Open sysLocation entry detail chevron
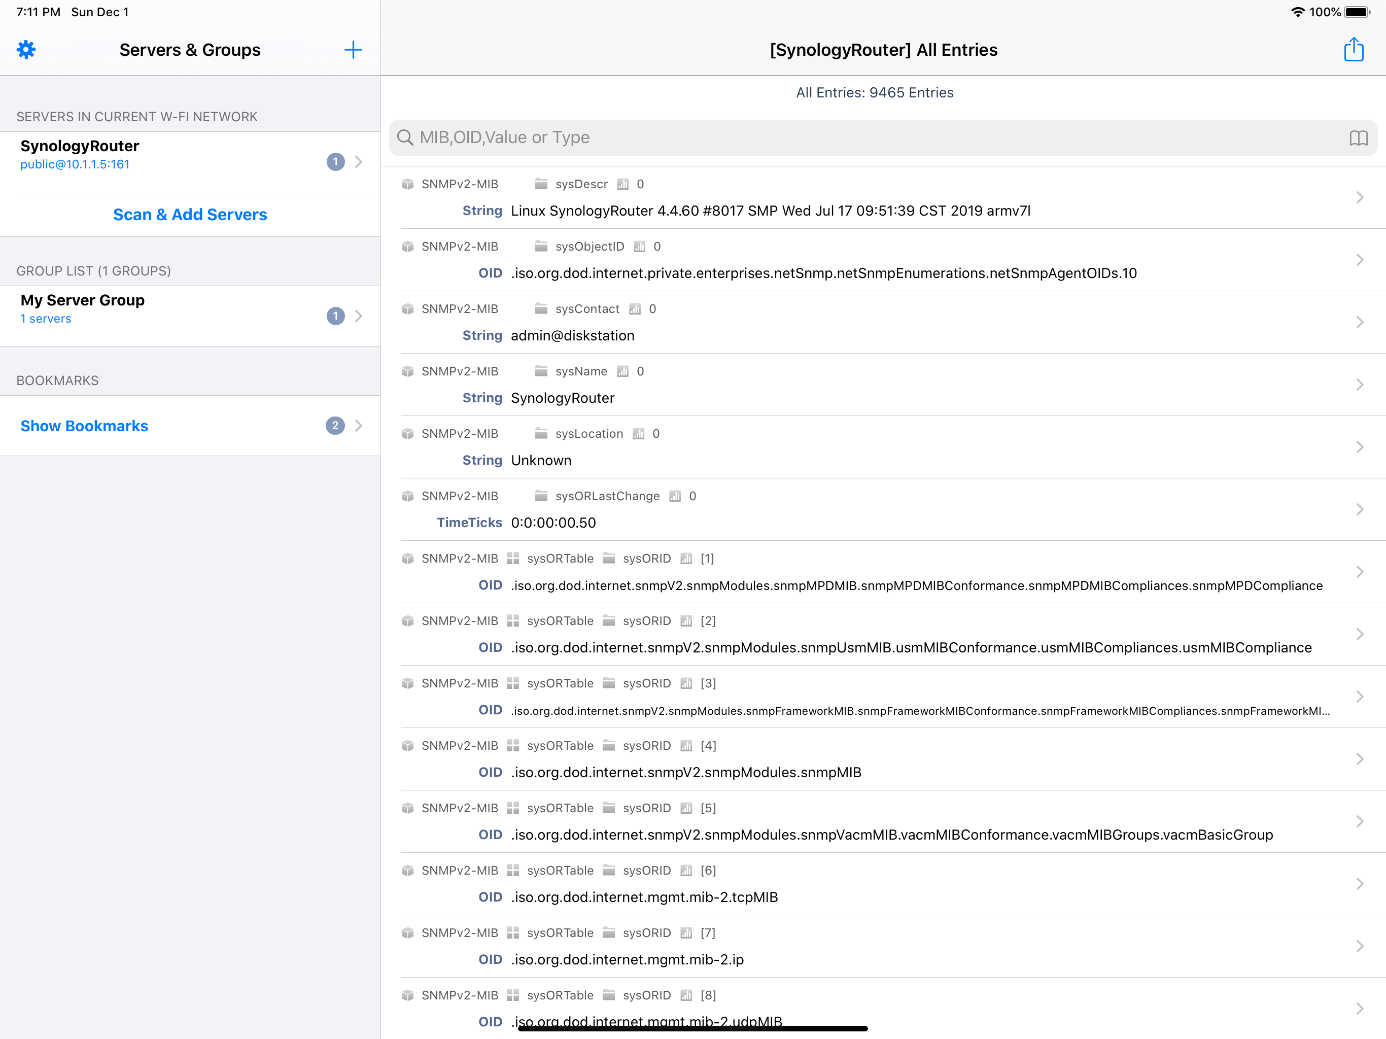This screenshot has height=1039, width=1386. pos(1360,447)
